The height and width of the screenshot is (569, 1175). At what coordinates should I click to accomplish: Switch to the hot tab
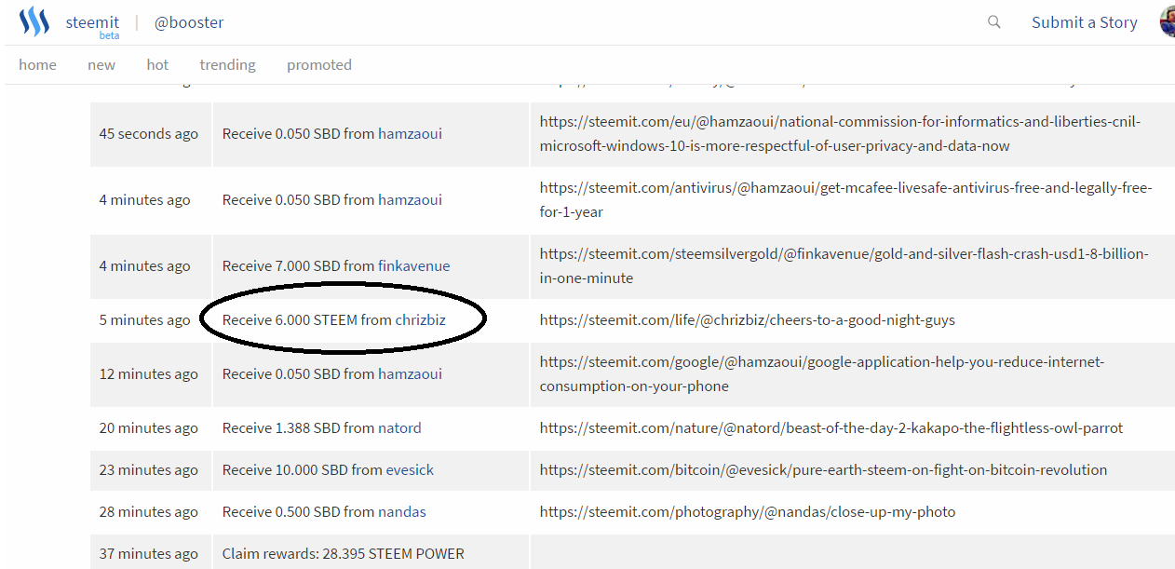(x=157, y=64)
